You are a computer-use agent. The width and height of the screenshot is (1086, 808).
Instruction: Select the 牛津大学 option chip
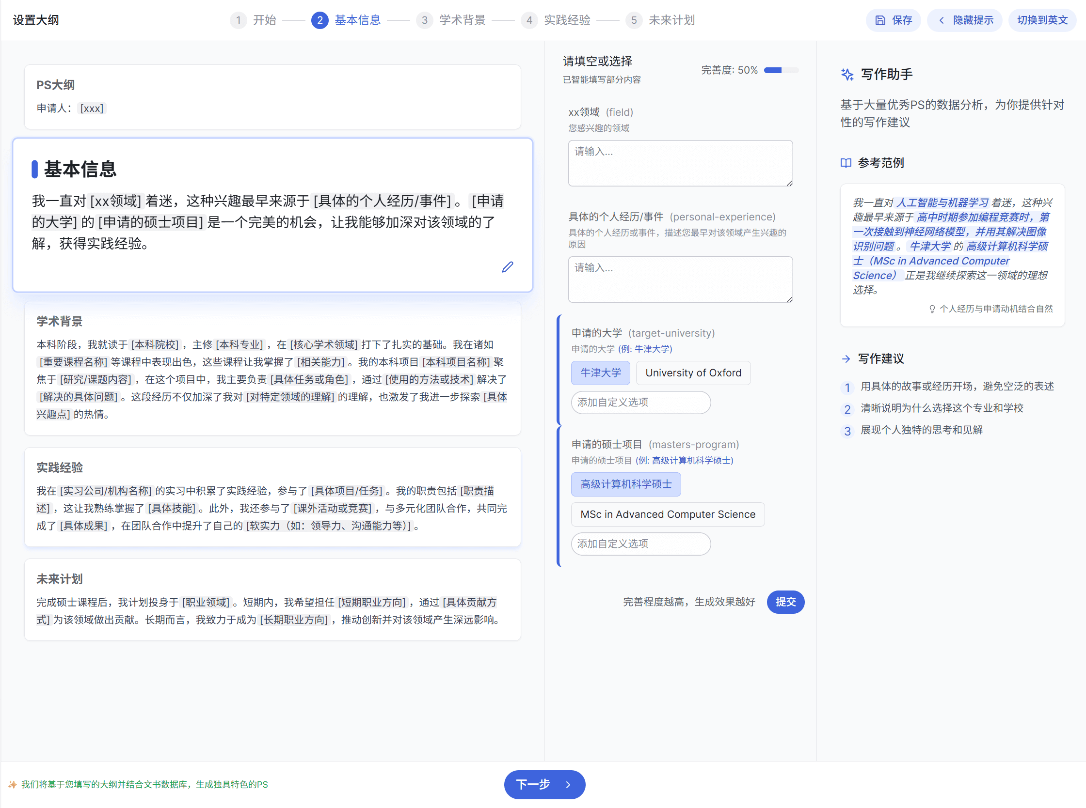coord(601,373)
